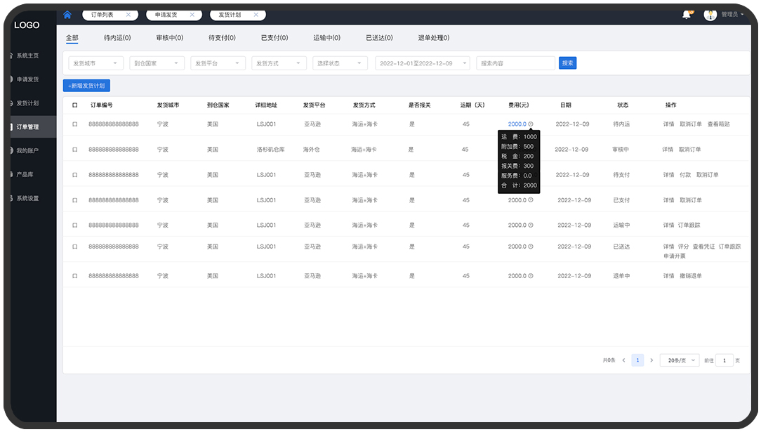Click the +新增发货计划 button
The image size is (761, 432).
pyautogui.click(x=86, y=86)
